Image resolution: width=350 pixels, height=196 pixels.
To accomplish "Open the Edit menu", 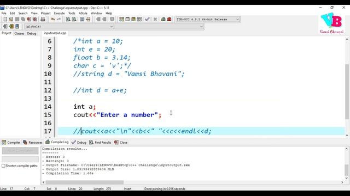I will pyautogui.click(x=12, y=13).
